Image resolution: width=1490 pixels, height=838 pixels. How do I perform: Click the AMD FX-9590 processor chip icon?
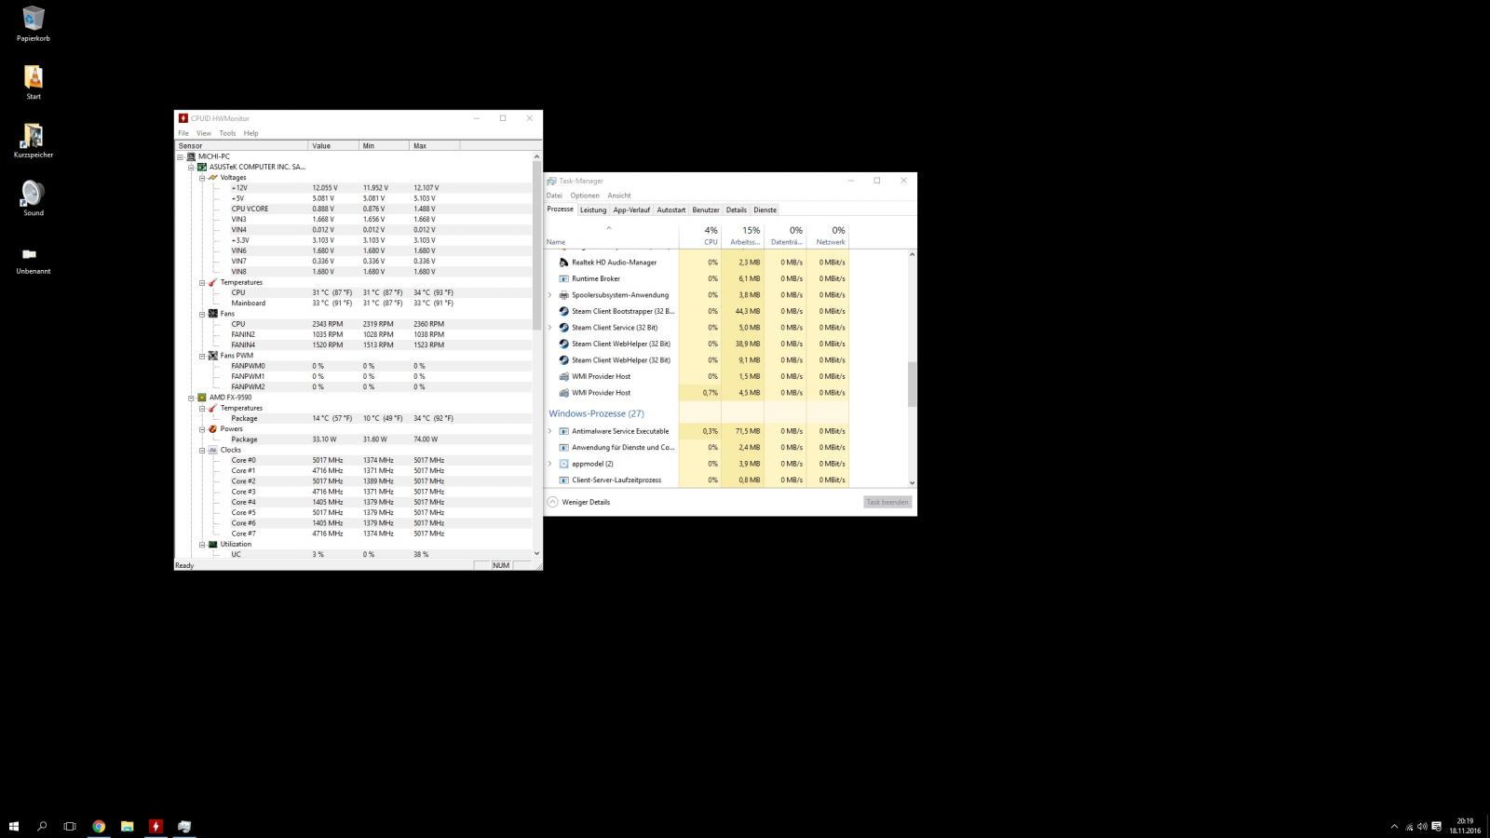[x=202, y=398]
